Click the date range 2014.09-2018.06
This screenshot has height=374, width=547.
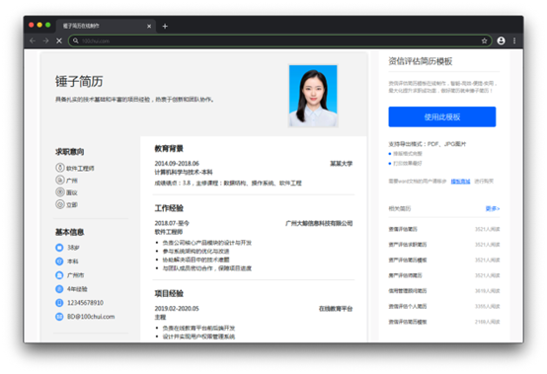click(x=177, y=164)
